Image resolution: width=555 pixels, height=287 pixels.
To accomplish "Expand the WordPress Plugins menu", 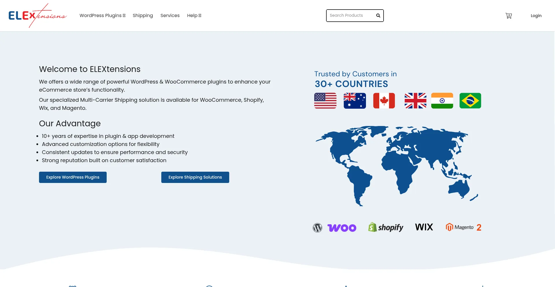I will [102, 16].
